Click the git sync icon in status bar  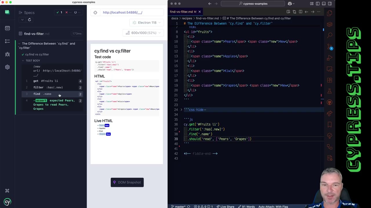point(188,207)
